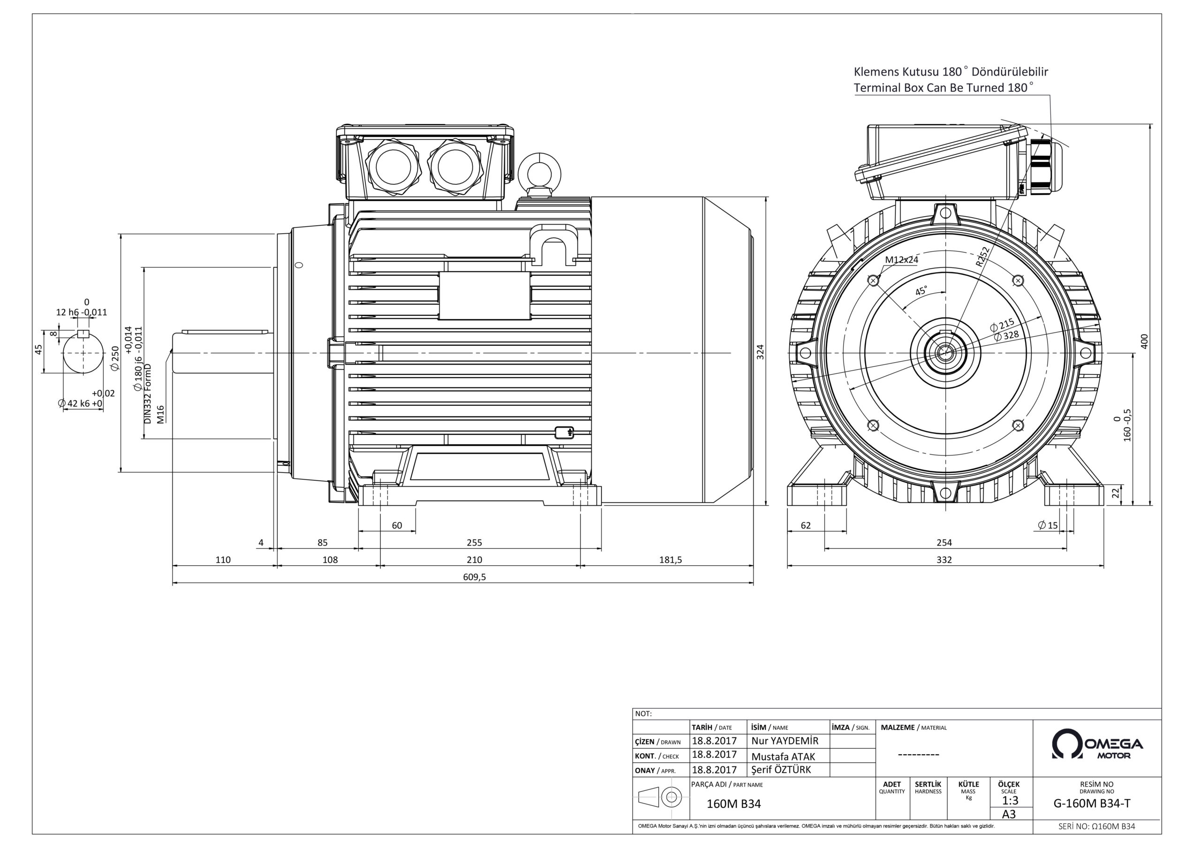Click the shaft center in the front view

click(x=945, y=353)
